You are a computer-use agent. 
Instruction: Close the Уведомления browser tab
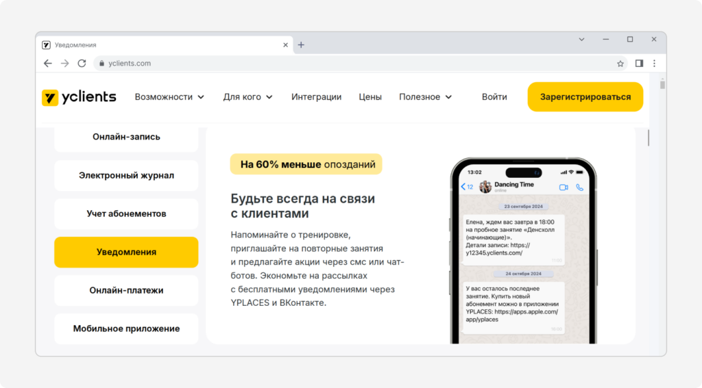285,44
